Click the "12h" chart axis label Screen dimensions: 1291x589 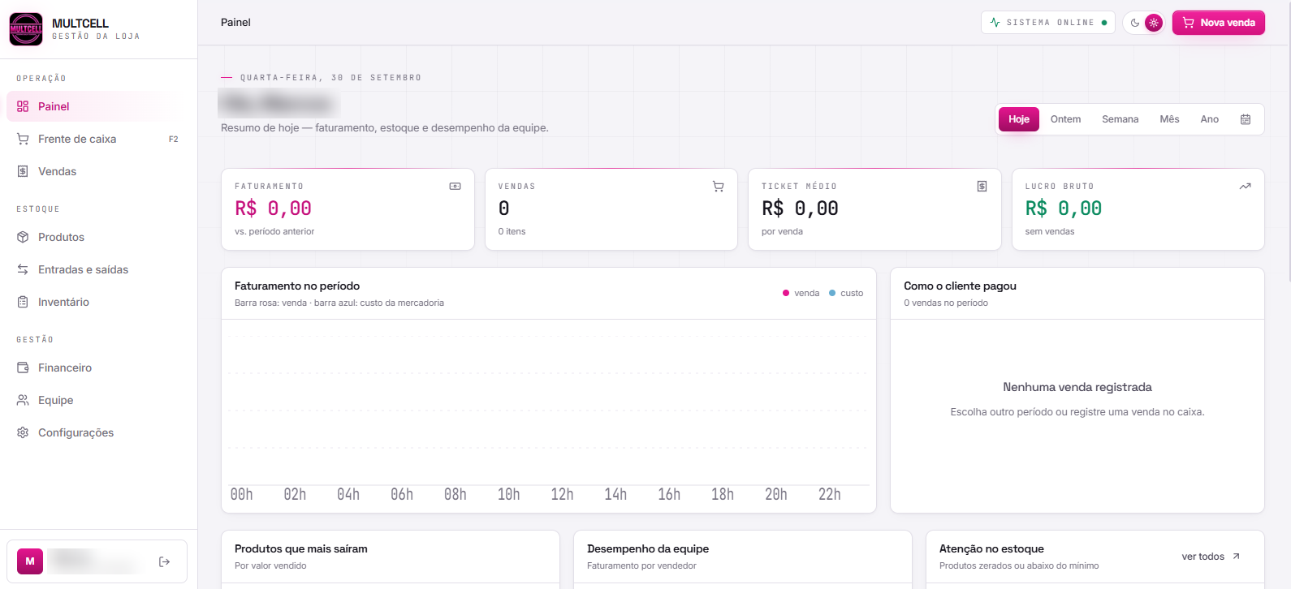pos(563,495)
